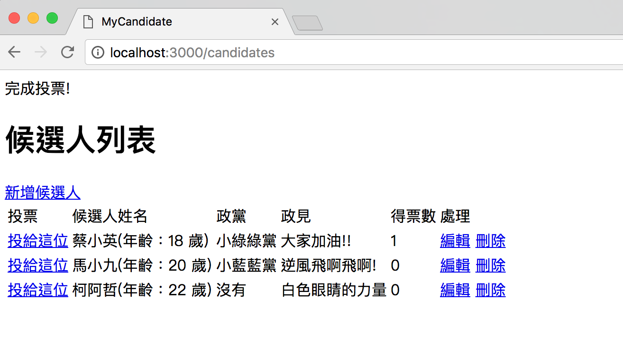The image size is (623, 353).
Task: Open the 新增候選人 link
Action: (x=43, y=193)
